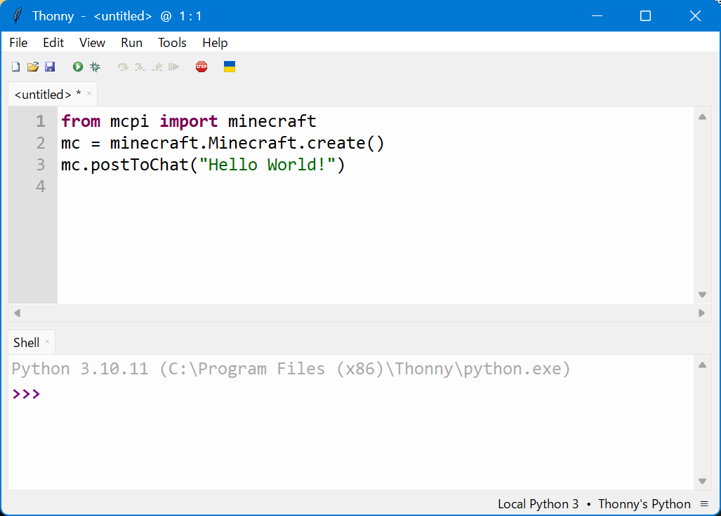Screen dimensions: 721x516
Task: Click 'mc.postToChat' in line 3
Action: (125, 164)
